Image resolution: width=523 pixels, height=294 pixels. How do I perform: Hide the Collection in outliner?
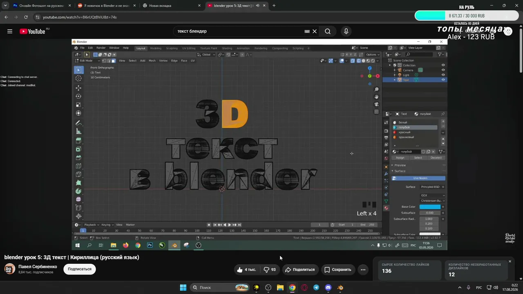443,65
